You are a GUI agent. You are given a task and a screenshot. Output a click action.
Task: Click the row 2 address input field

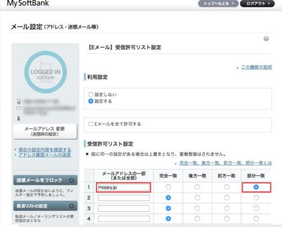pos(124,198)
